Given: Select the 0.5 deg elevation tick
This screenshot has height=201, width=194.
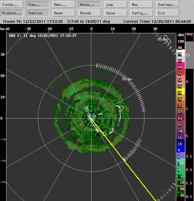Looking at the screenshot, I should click(x=189, y=197).
